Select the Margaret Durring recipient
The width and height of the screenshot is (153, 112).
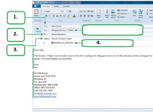point(59,30)
